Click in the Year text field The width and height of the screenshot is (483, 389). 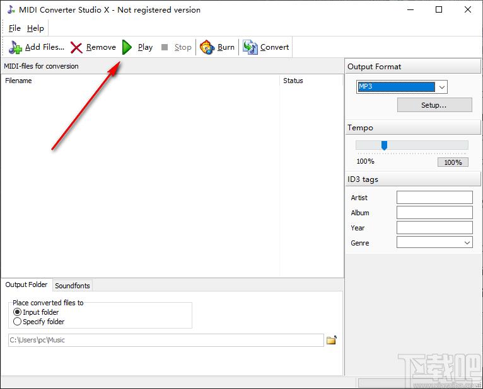[x=434, y=228]
